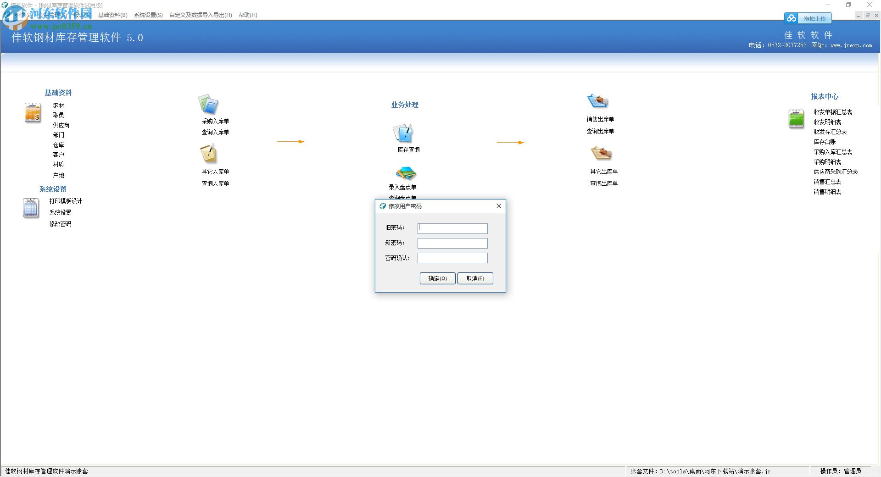The height and width of the screenshot is (477, 881).
Task: Open 查询入库单 under 采购入库单
Action: point(215,132)
